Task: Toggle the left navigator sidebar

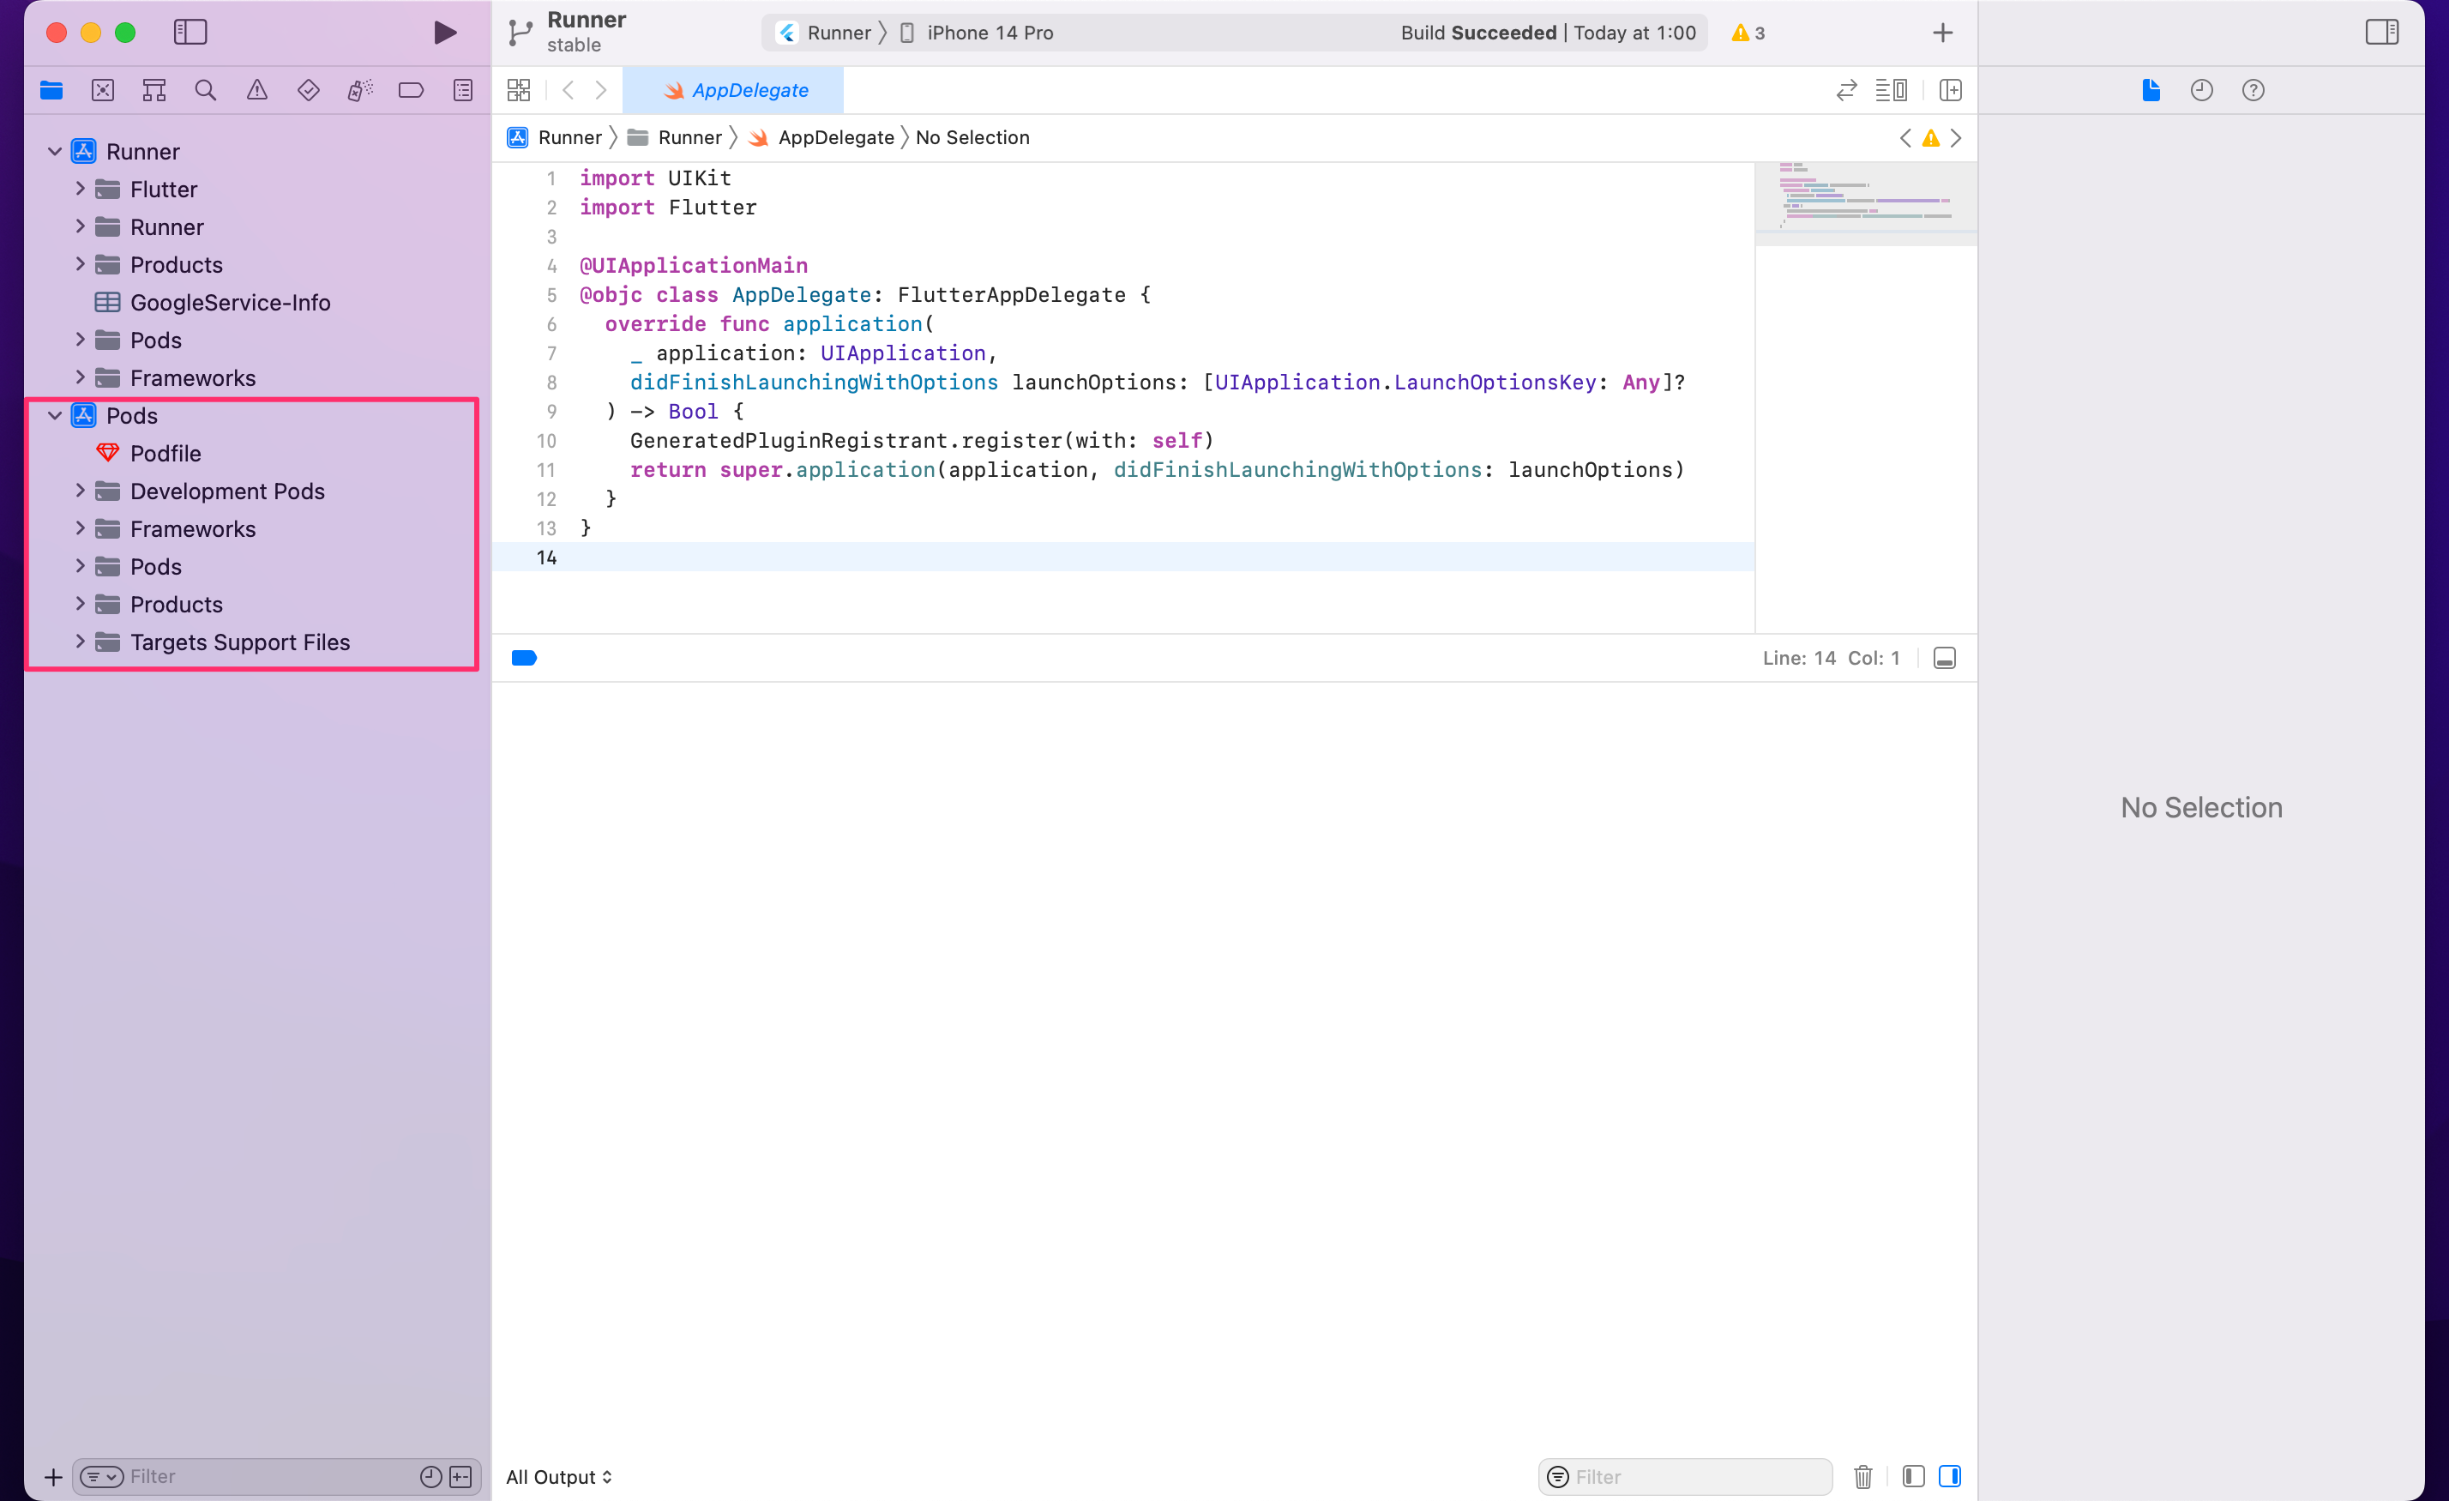Action: tap(190, 33)
